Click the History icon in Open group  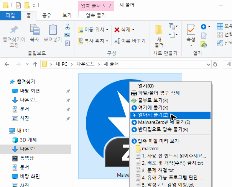click(x=204, y=44)
